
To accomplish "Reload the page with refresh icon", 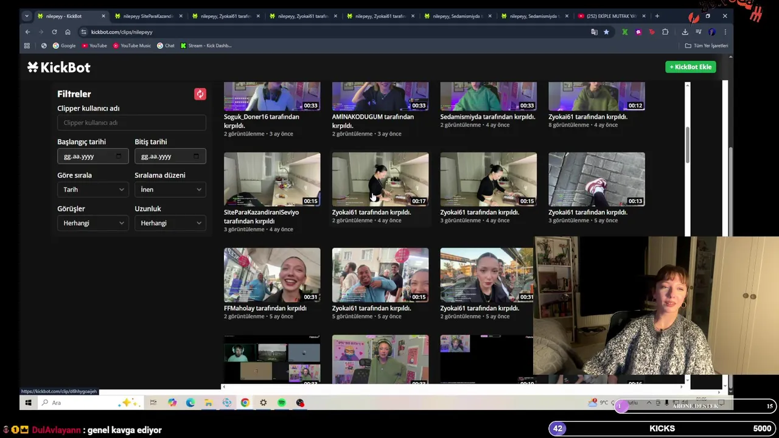I will pyautogui.click(x=54, y=32).
